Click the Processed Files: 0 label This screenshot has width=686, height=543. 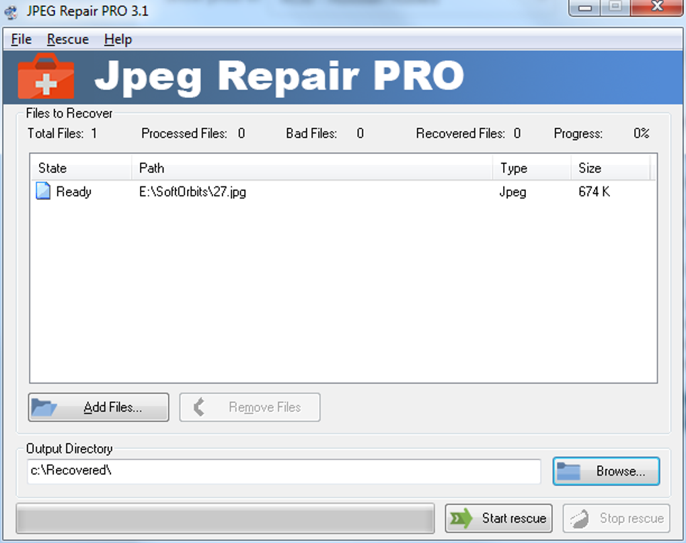pos(193,133)
